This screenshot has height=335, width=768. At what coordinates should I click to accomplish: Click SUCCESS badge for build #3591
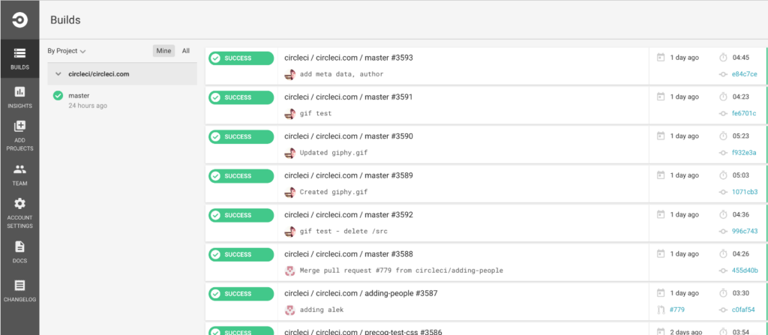(241, 97)
